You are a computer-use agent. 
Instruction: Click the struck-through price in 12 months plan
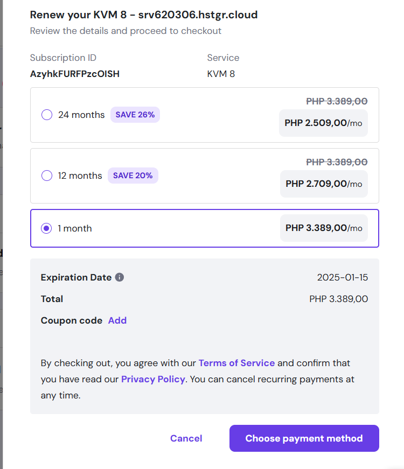(337, 162)
